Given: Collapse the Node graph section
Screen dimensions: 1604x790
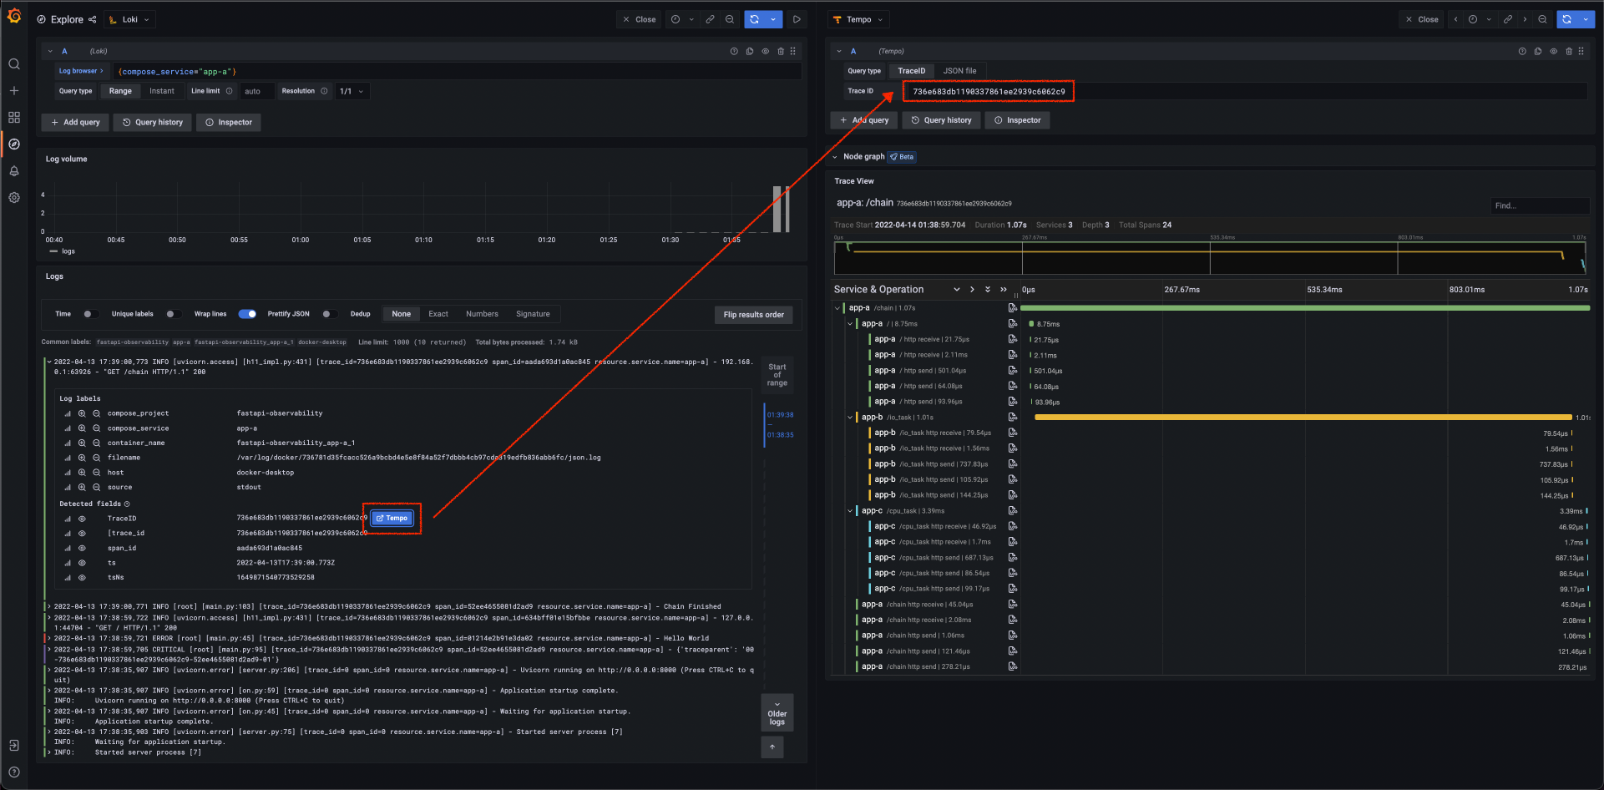Looking at the screenshot, I should point(835,156).
